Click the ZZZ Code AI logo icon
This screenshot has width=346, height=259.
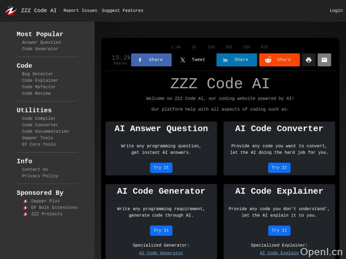(x=11, y=11)
